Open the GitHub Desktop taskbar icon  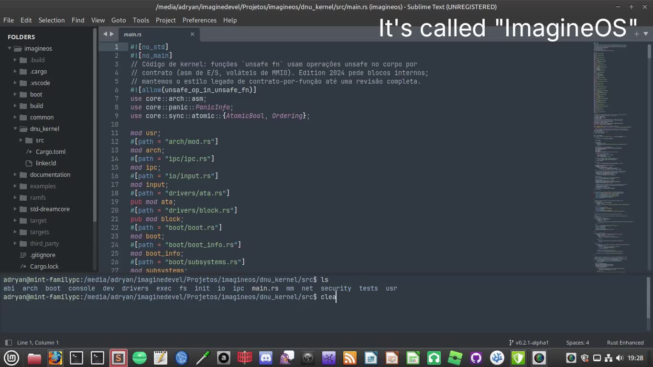point(476,357)
